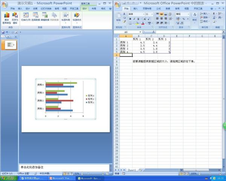Select slide 1 thumbnail in PowerPoint
Image resolution: width=226 pixels, height=181 pixels.
[x=9, y=45]
